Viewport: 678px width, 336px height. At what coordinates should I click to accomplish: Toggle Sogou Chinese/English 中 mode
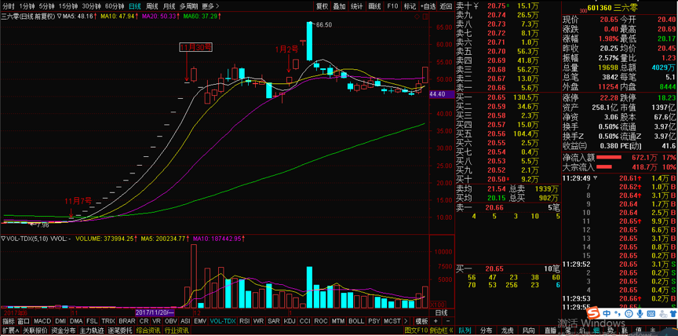tap(607, 312)
